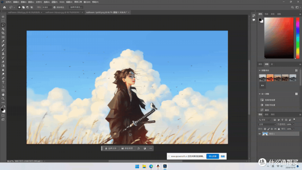Click the blue stop sharing button
Image resolution: width=302 pixels, height=170 pixels.
point(212,156)
